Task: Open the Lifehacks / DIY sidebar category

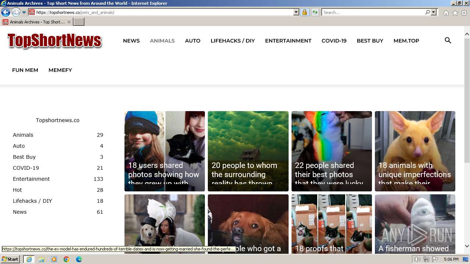Action: click(x=32, y=201)
